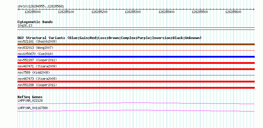Open variant label nsv7589 (Kidd2008)
263x128 pixels.
point(34,72)
